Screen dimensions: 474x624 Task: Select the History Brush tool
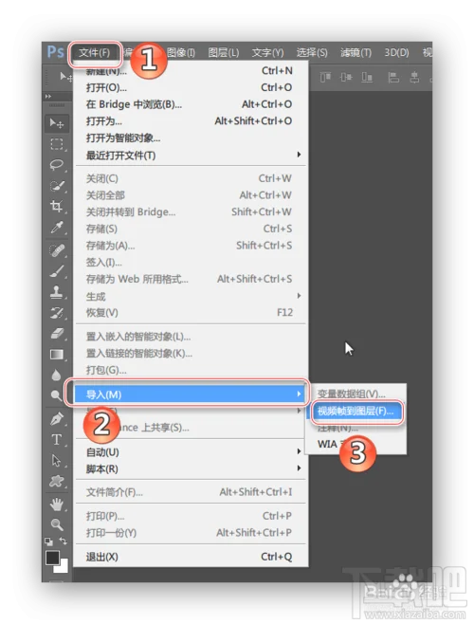click(57, 313)
